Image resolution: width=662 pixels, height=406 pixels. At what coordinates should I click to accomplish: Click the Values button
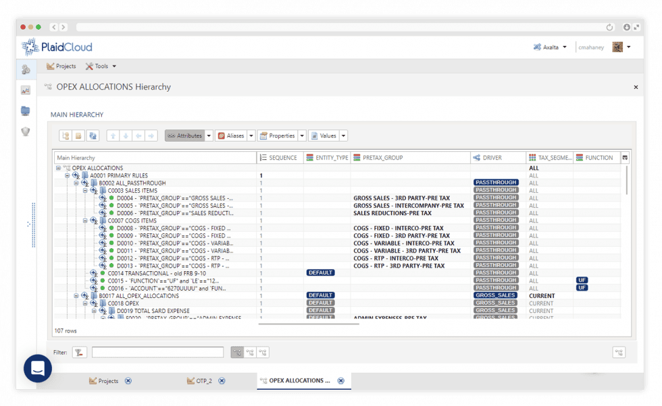pos(324,136)
